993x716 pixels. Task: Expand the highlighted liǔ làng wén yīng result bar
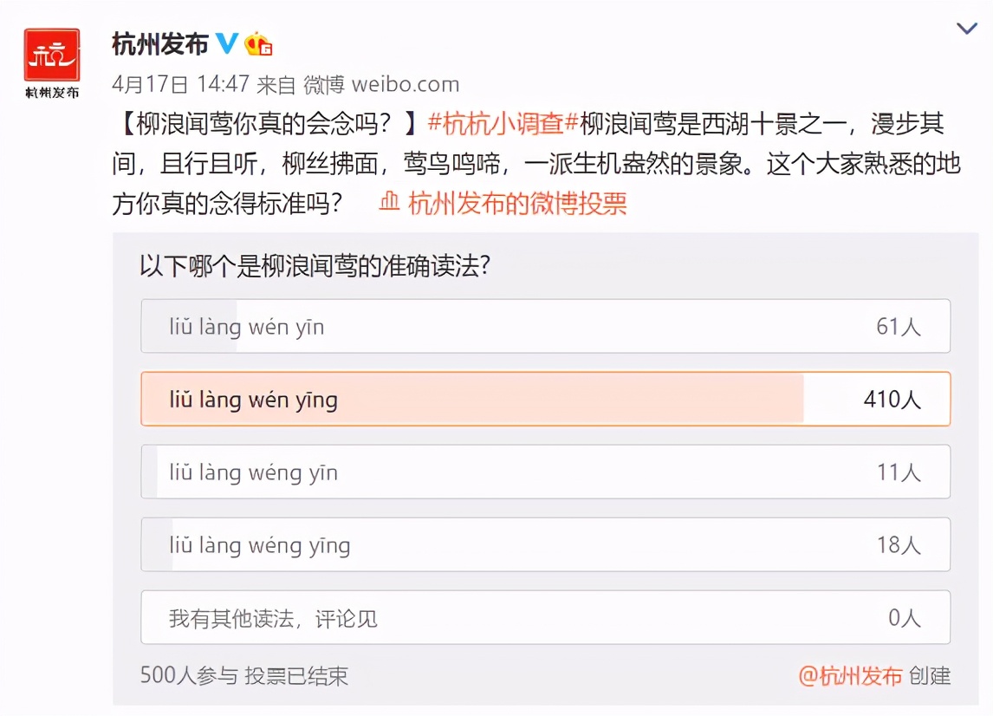point(546,399)
